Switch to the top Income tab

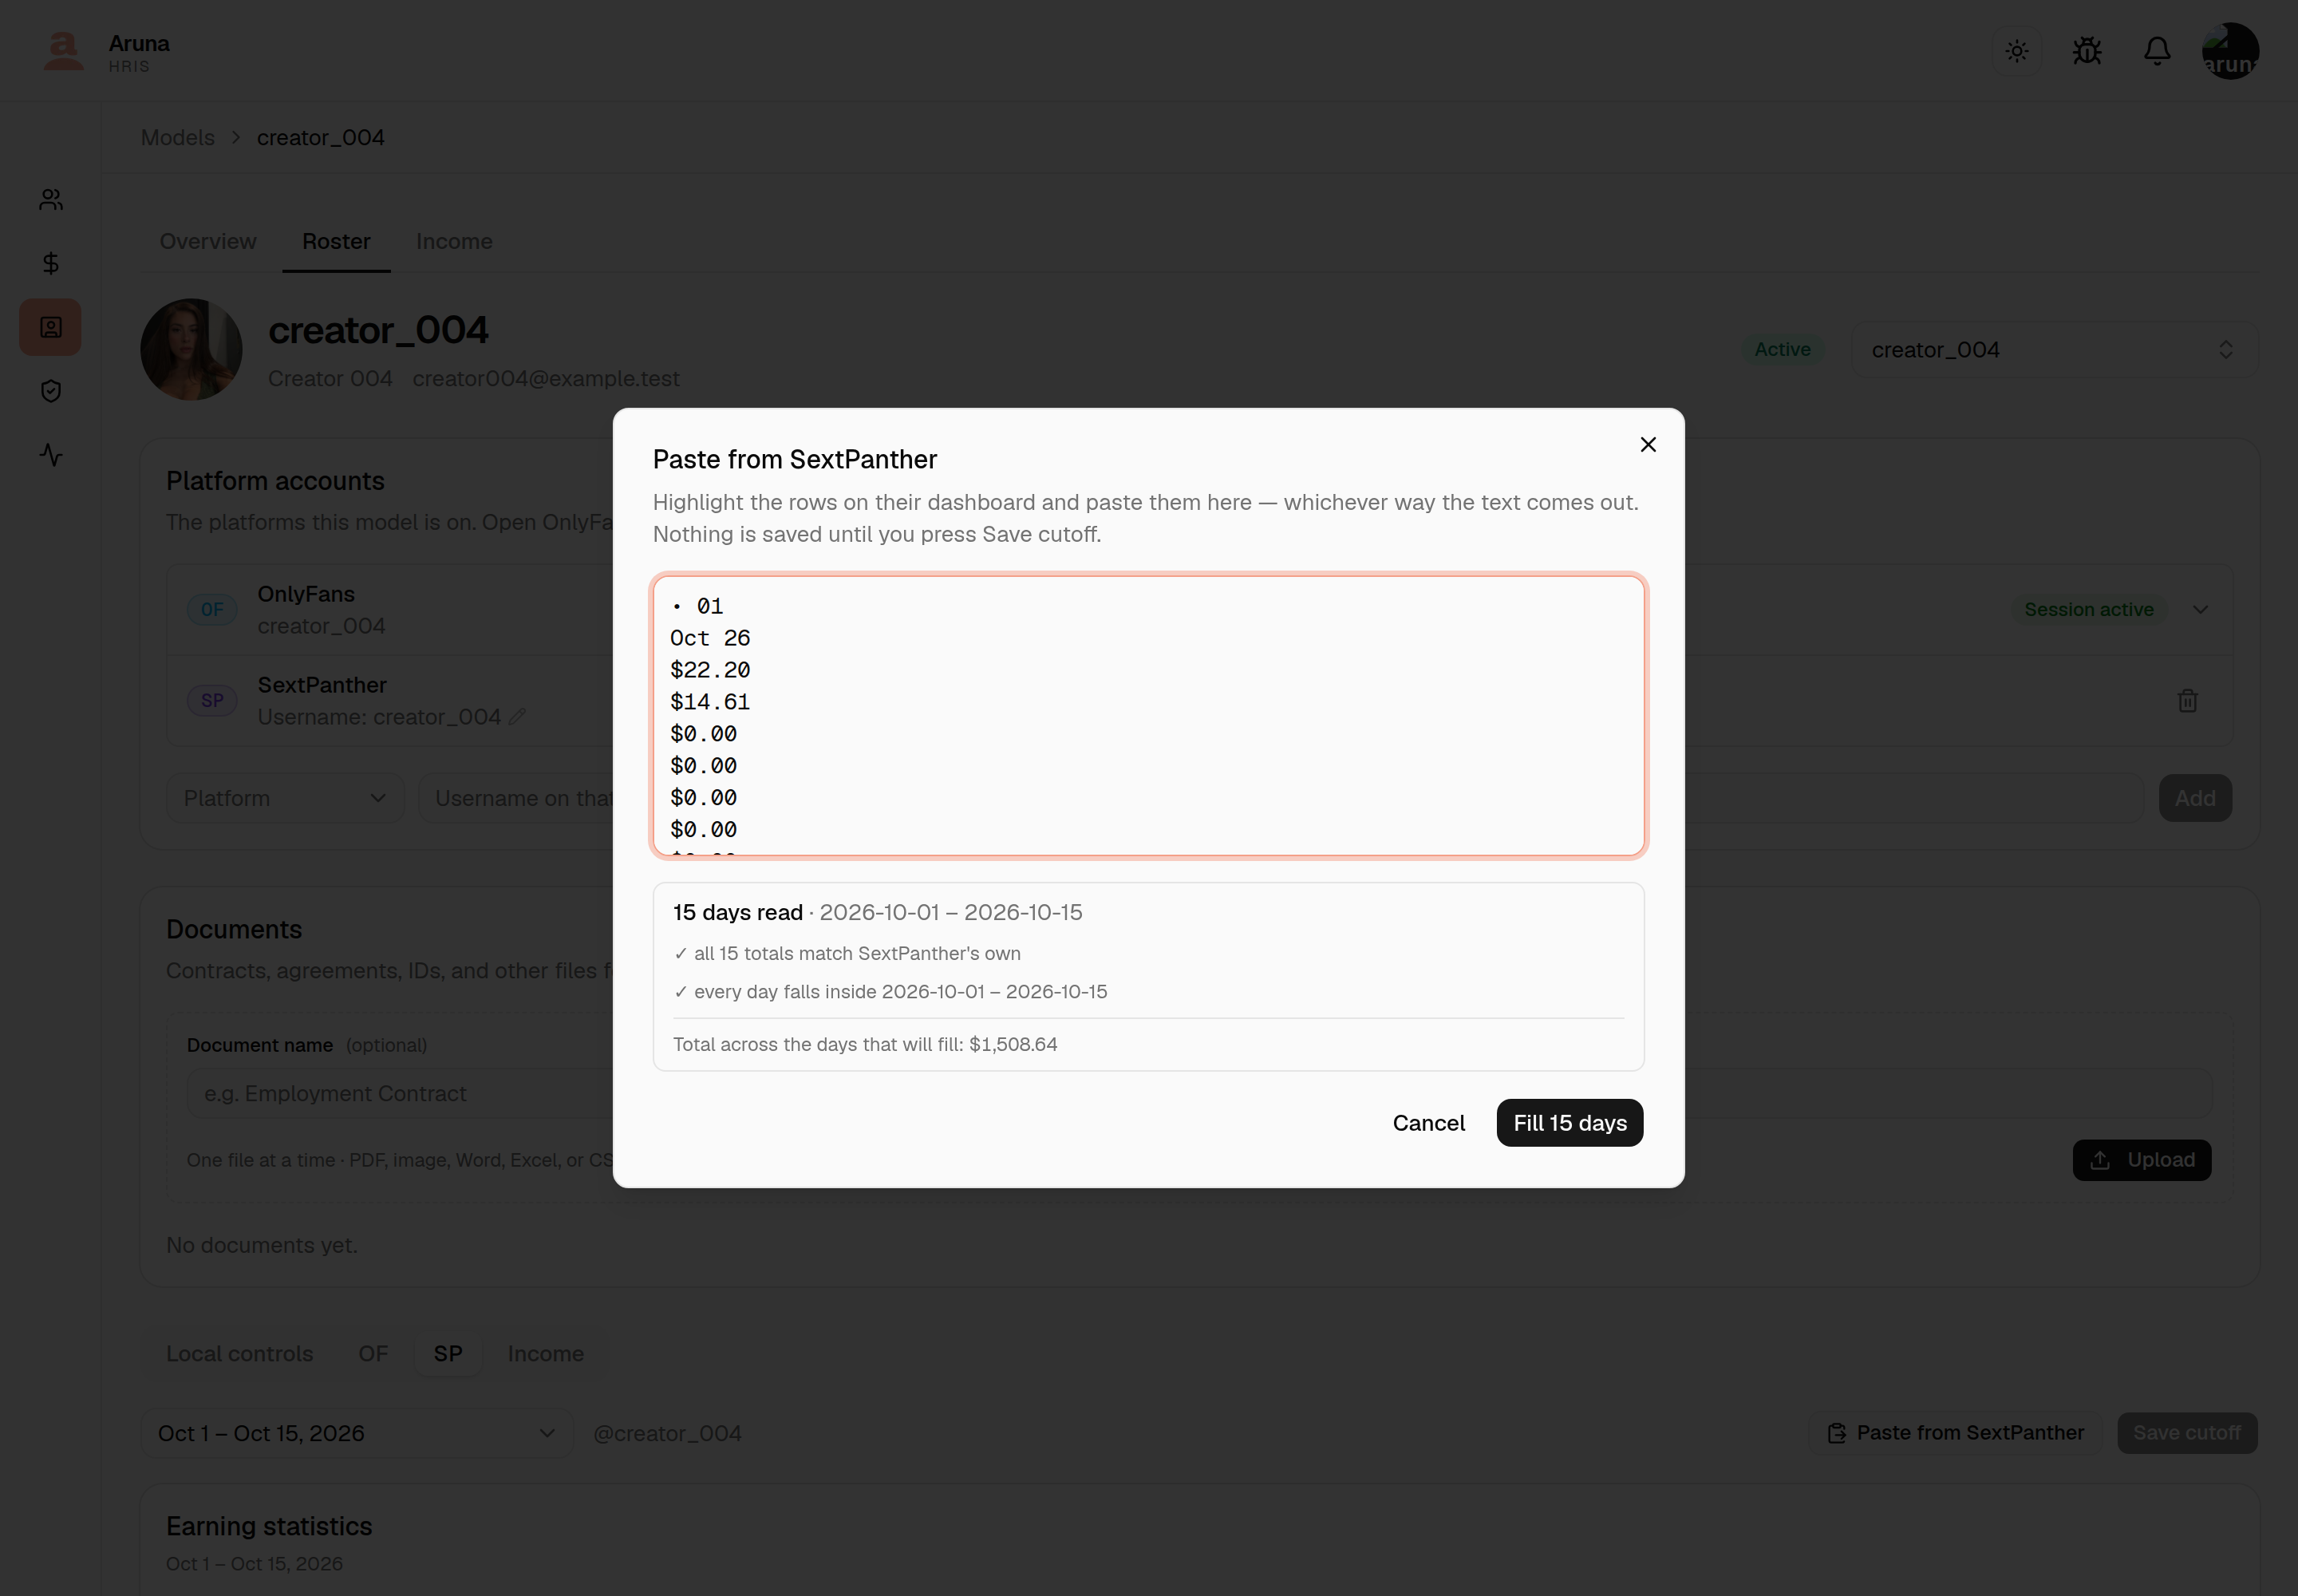point(454,241)
